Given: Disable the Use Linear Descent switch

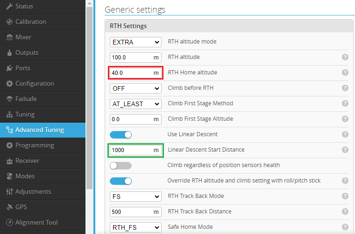Looking at the screenshot, I should 121,135.
